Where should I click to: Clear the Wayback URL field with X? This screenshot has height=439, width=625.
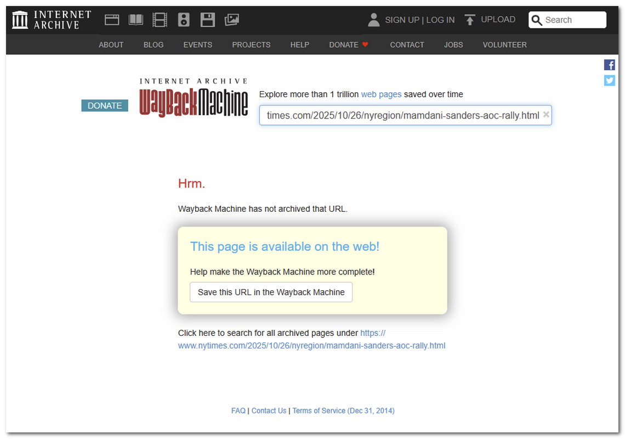(x=546, y=115)
